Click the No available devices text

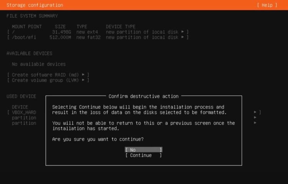click(39, 64)
